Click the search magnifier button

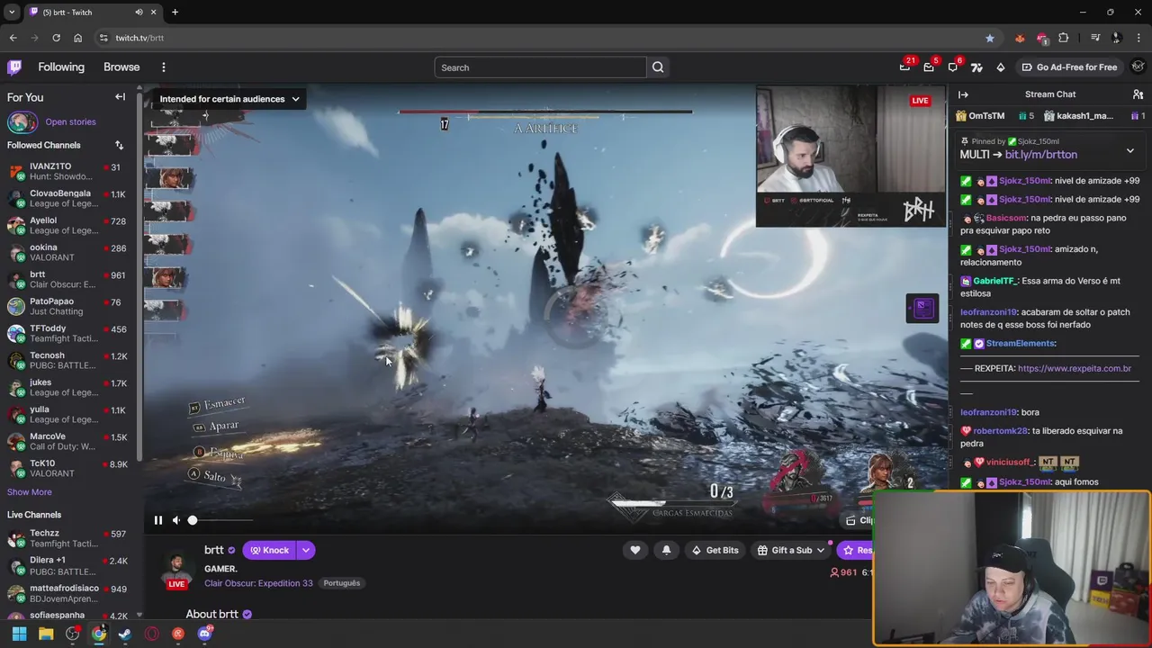pos(658,67)
